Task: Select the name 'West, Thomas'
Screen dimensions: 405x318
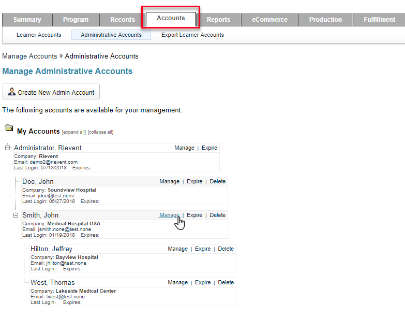Action: coord(53,282)
